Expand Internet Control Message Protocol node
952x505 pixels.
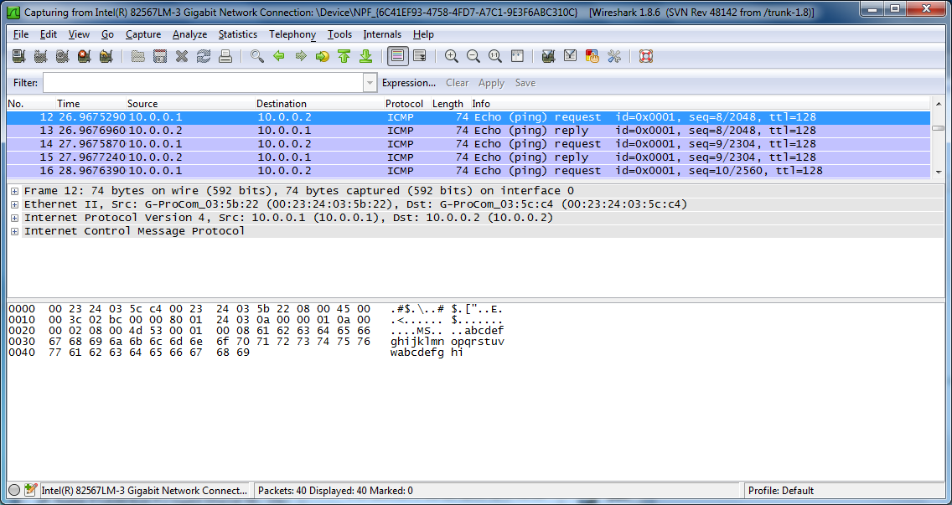(14, 231)
